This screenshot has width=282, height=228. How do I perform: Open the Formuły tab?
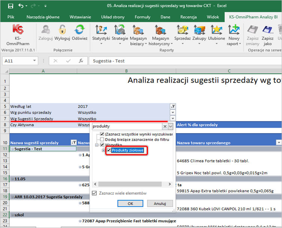142,17
